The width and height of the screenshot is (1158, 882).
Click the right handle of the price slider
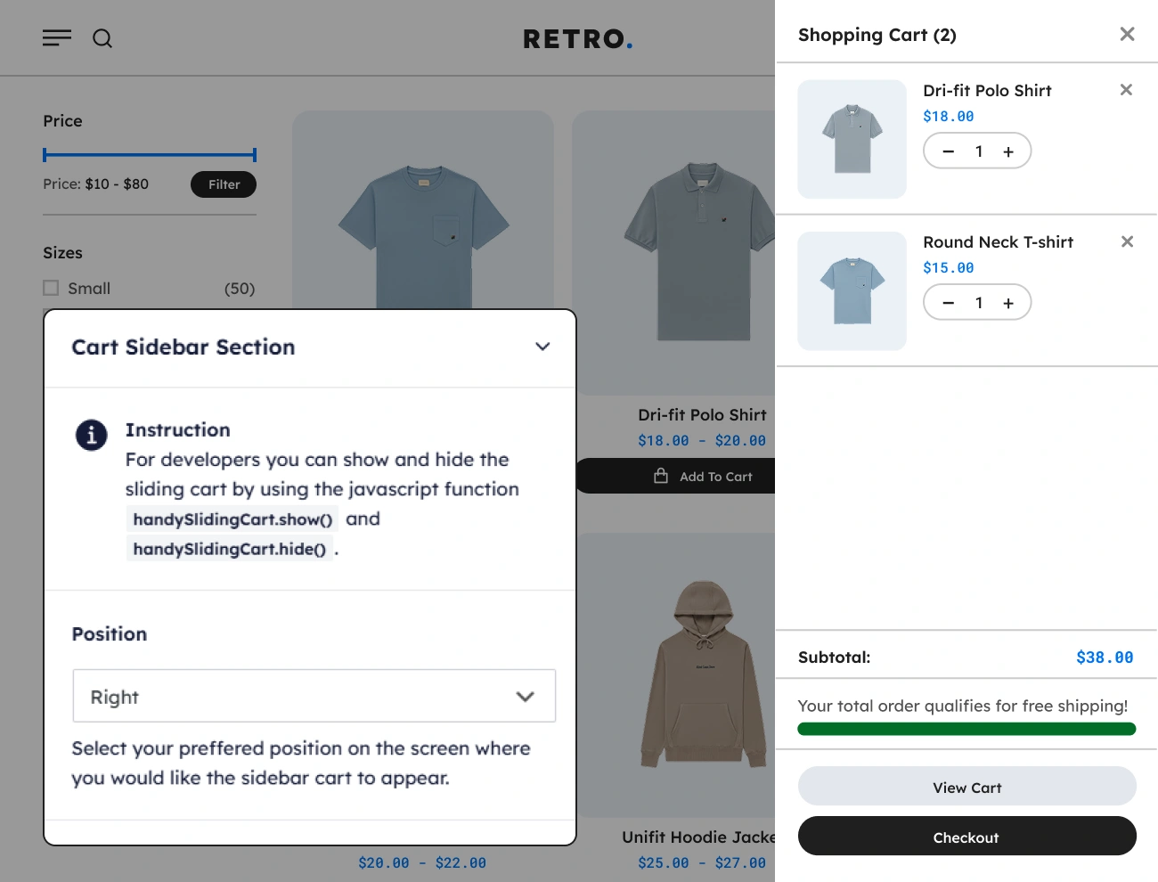click(x=255, y=155)
